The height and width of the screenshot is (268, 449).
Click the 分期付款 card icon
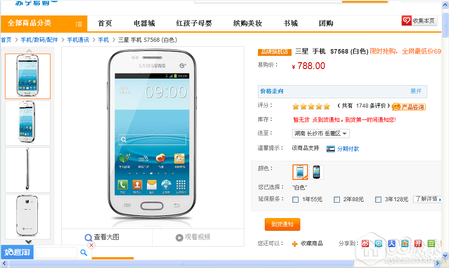(x=330, y=149)
